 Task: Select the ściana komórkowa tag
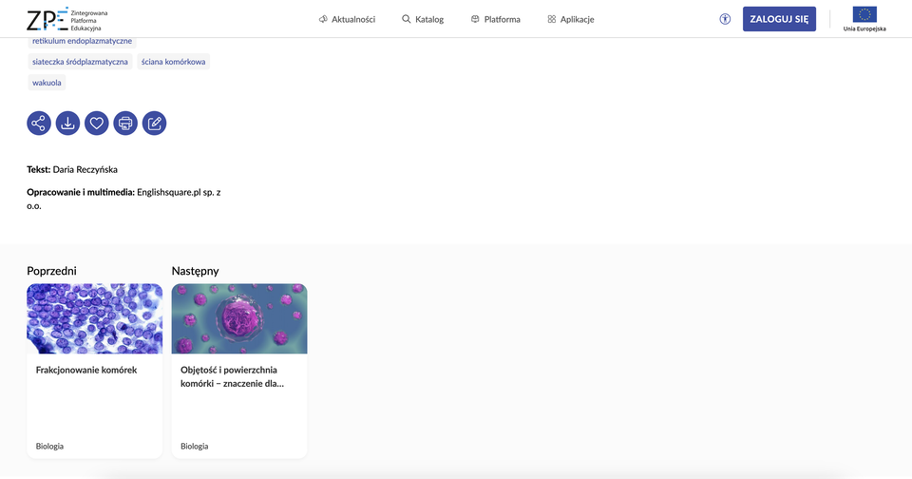tap(173, 62)
